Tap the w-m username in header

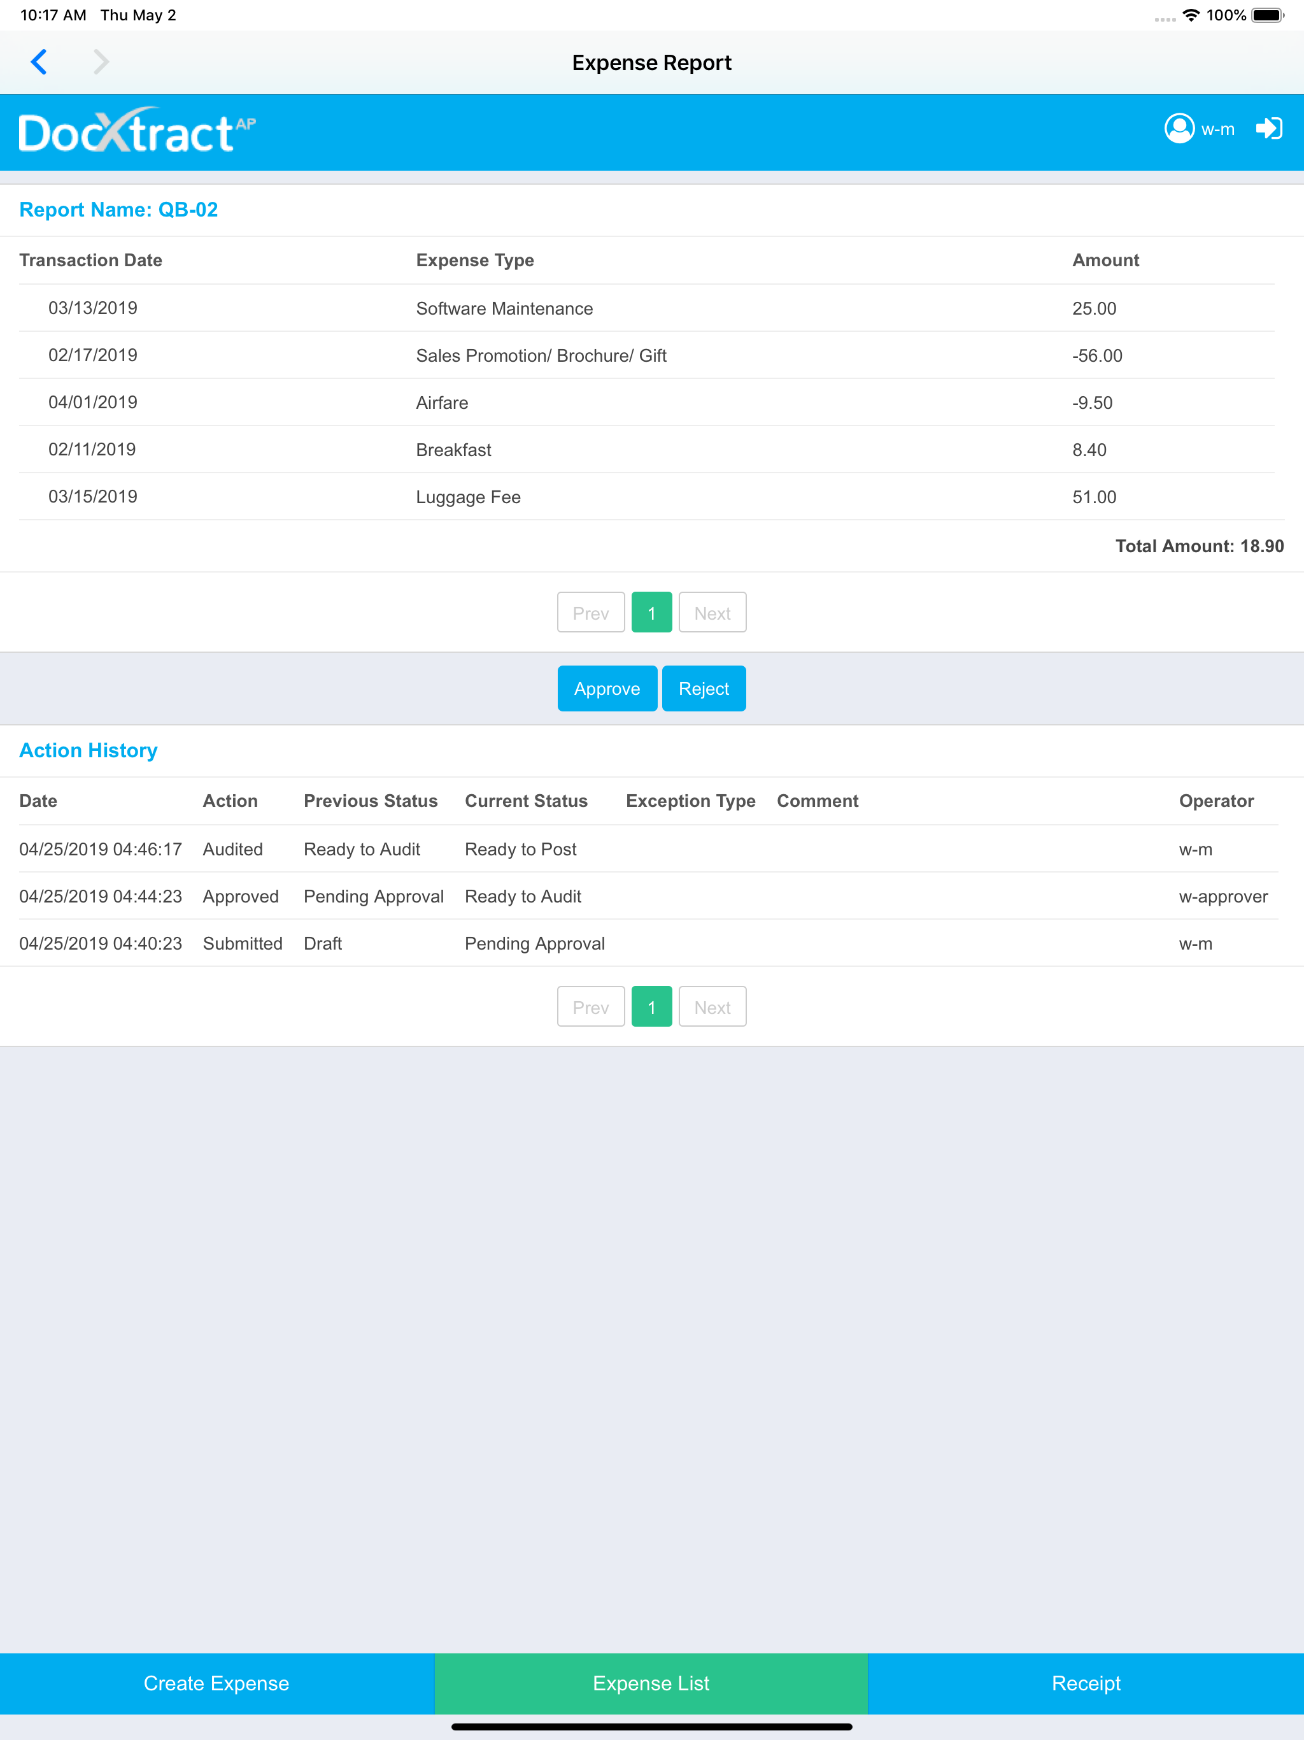[1217, 129]
